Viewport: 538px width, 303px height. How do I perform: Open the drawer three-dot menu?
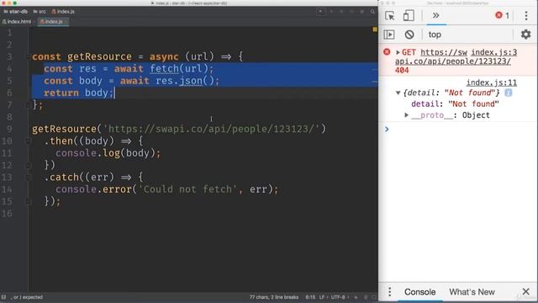click(x=389, y=292)
